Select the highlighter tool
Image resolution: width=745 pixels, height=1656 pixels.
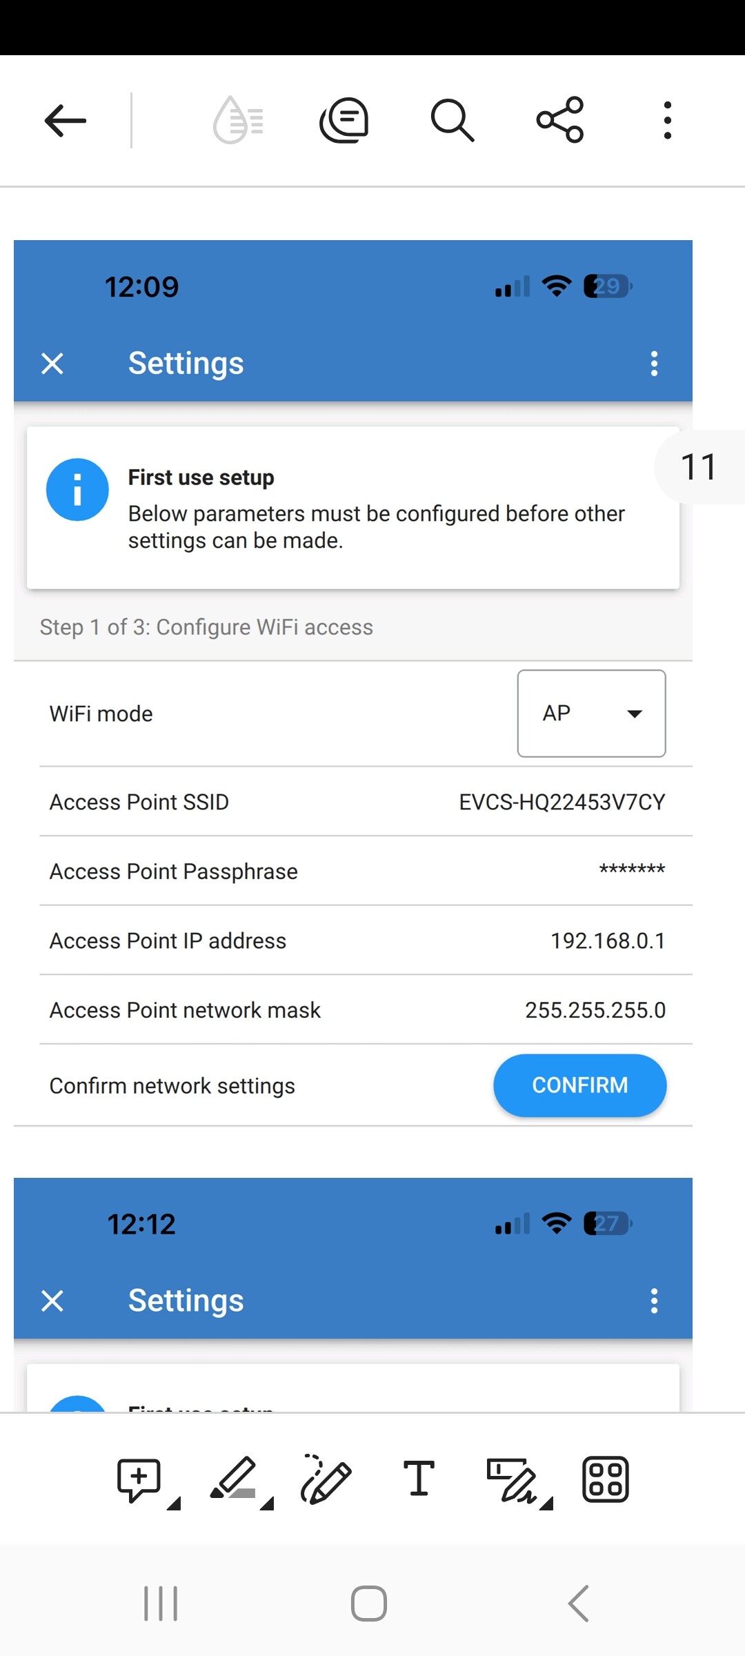coord(235,1479)
